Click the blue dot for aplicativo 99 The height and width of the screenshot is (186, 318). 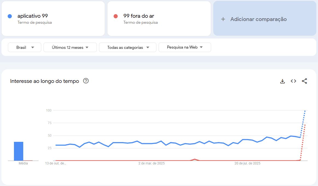pos(10,16)
